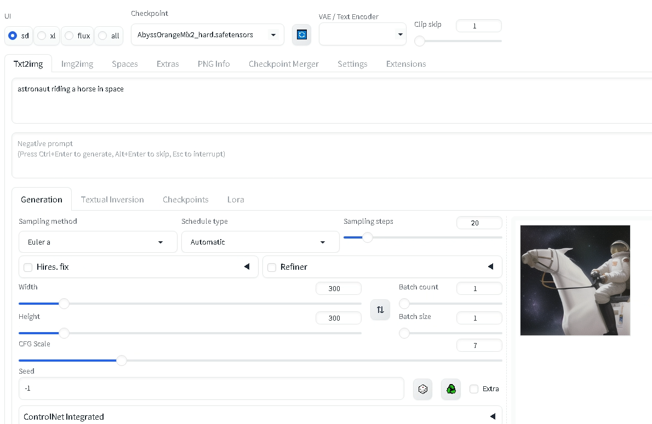Adjust the Height slider

pyautogui.click(x=190, y=333)
